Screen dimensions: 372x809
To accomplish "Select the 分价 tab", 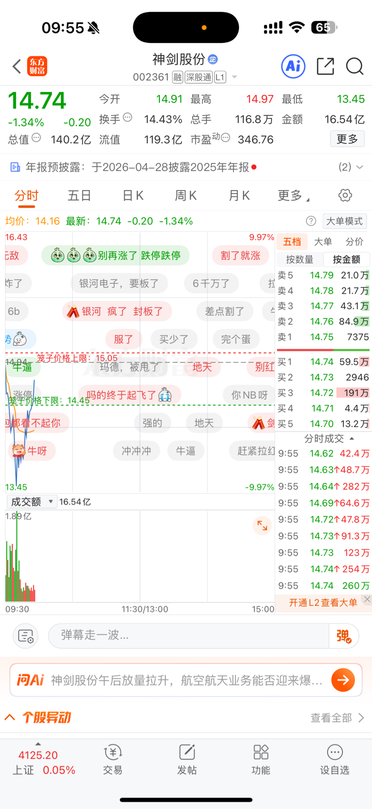I will tap(354, 241).
